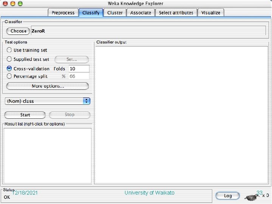Switch to the Visualize tab
This screenshot has width=272, height=204.
click(x=211, y=13)
